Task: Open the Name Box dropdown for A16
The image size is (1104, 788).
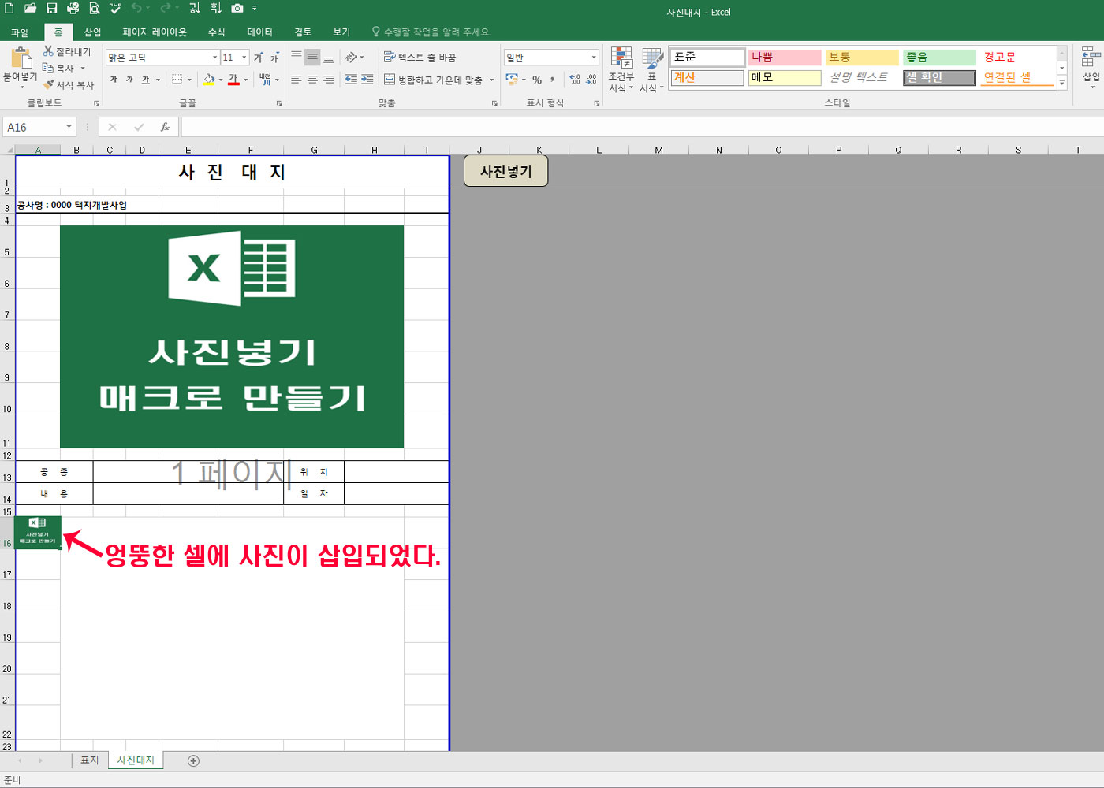Action: pyautogui.click(x=69, y=127)
